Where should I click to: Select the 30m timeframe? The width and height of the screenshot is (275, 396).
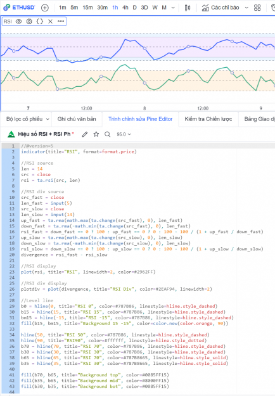[102, 8]
